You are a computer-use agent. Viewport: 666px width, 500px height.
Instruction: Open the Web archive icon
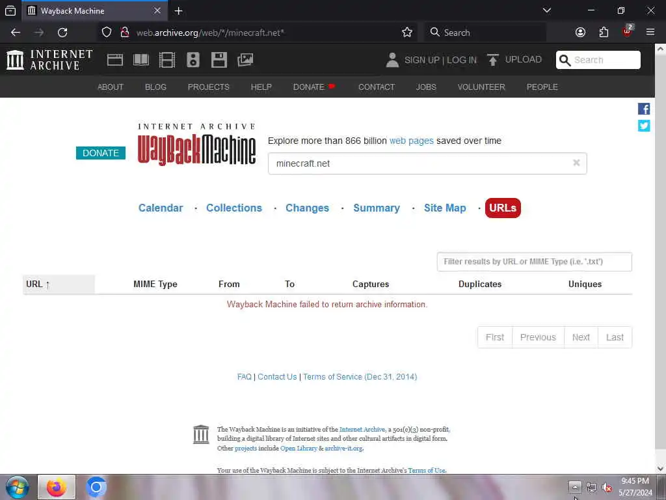coord(114,60)
